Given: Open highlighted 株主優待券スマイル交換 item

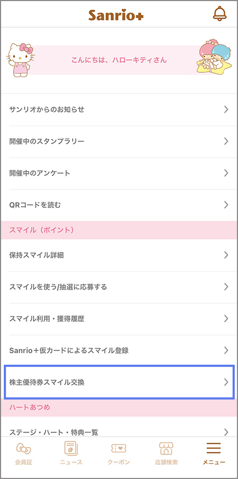Looking at the screenshot, I should tap(119, 382).
